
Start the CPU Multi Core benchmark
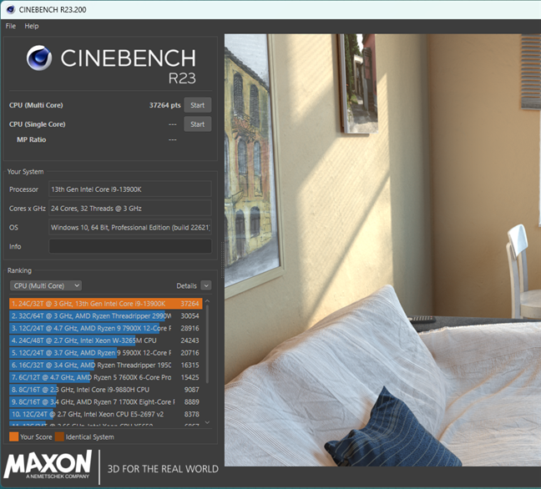[x=197, y=105]
